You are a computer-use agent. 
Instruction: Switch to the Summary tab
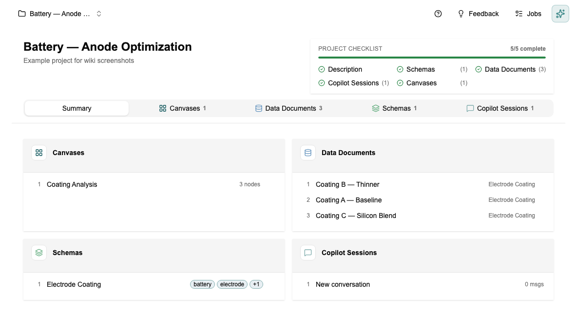pyautogui.click(x=77, y=108)
